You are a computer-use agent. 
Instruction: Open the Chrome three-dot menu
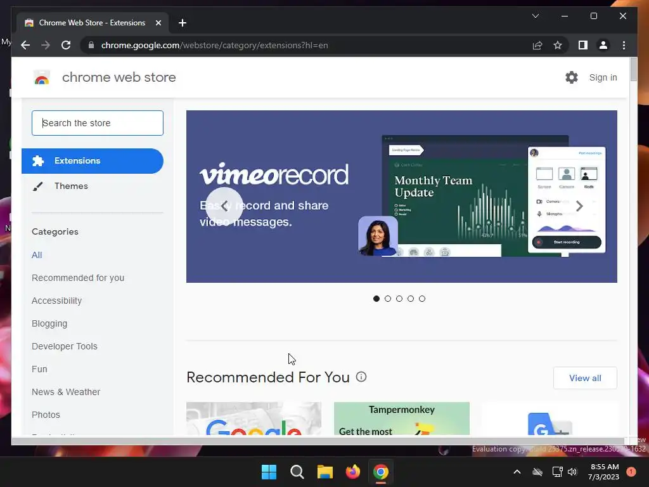624,45
